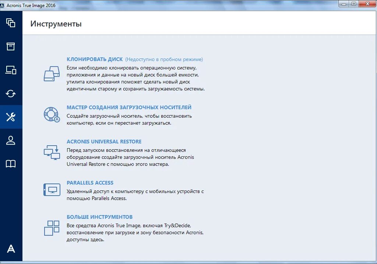Screen dimensions: 377x264
Task: Click description 'Удаленный доступ к компьютеру'
Action: pos(135,195)
